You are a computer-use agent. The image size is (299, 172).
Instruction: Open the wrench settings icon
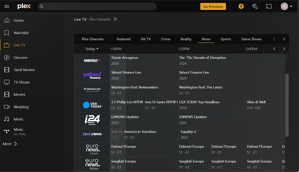(x=255, y=6)
